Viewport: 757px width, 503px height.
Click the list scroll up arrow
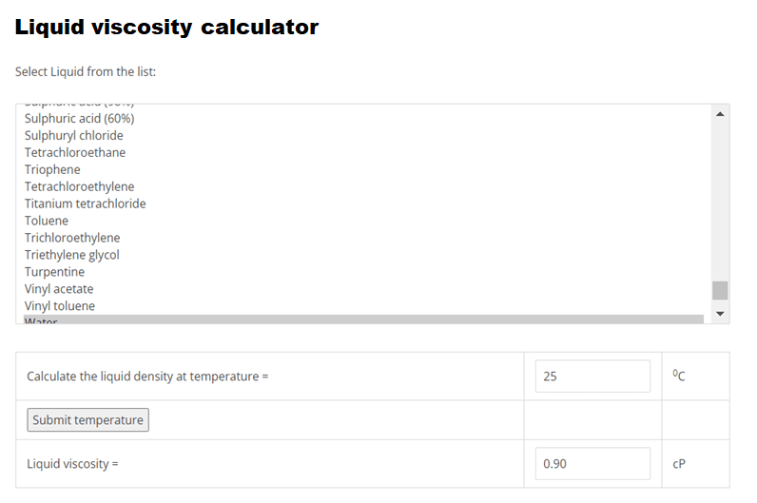tap(720, 114)
